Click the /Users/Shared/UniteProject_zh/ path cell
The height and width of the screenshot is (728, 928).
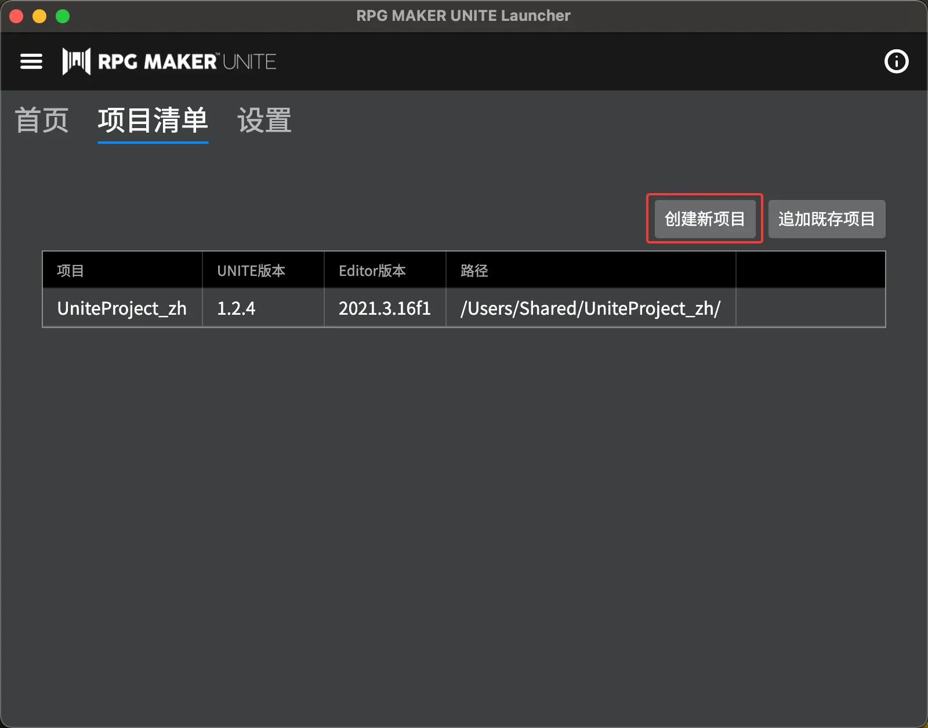(590, 308)
